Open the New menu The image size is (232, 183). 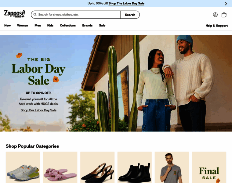[x=7, y=25]
